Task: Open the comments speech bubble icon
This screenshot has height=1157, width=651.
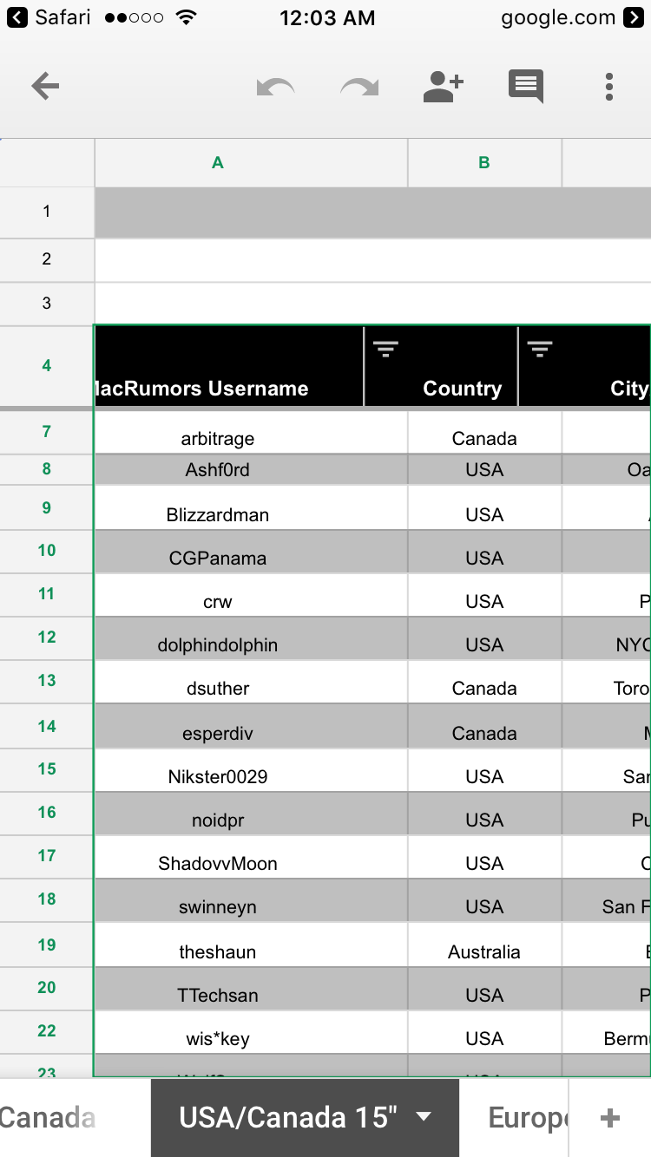Action: click(526, 87)
